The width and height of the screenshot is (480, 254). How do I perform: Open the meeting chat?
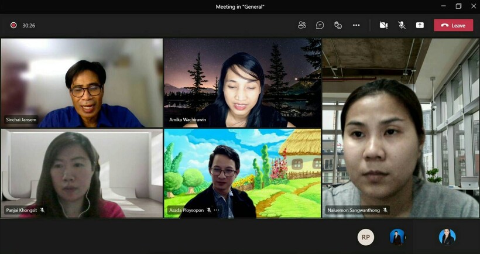coord(320,25)
